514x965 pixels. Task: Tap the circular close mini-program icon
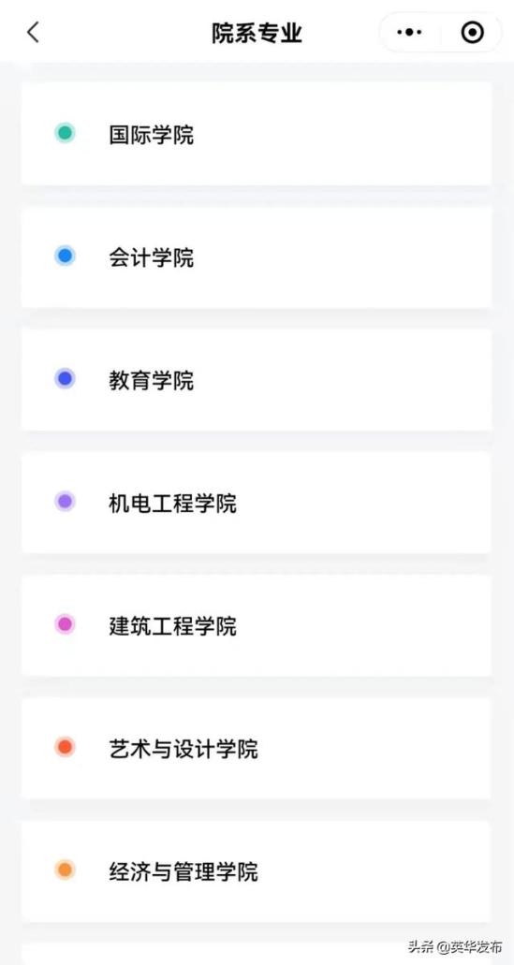472,32
